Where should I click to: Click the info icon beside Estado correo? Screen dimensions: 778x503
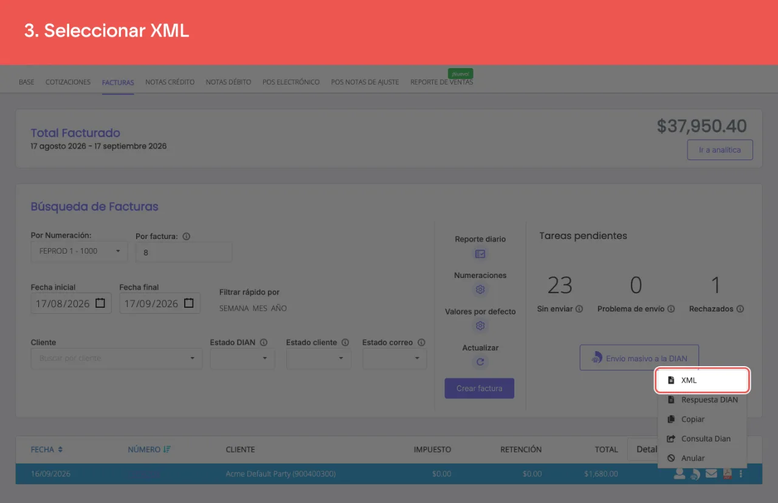coord(421,342)
